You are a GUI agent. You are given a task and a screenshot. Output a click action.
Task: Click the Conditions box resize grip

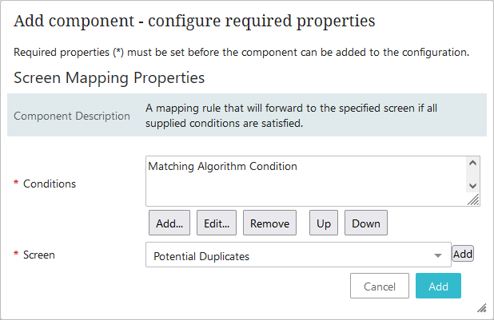[472, 200]
